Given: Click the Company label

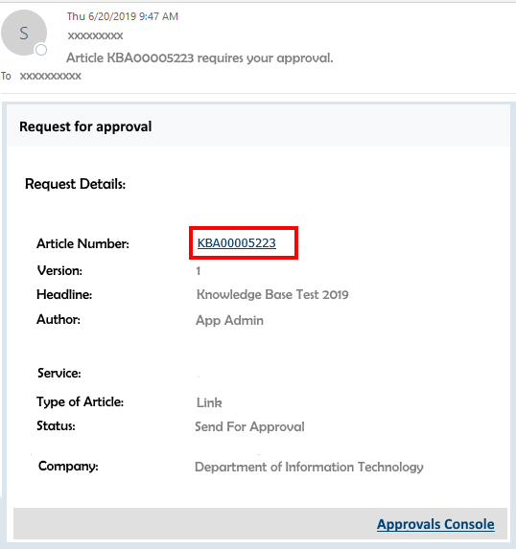Looking at the screenshot, I should click(68, 467).
